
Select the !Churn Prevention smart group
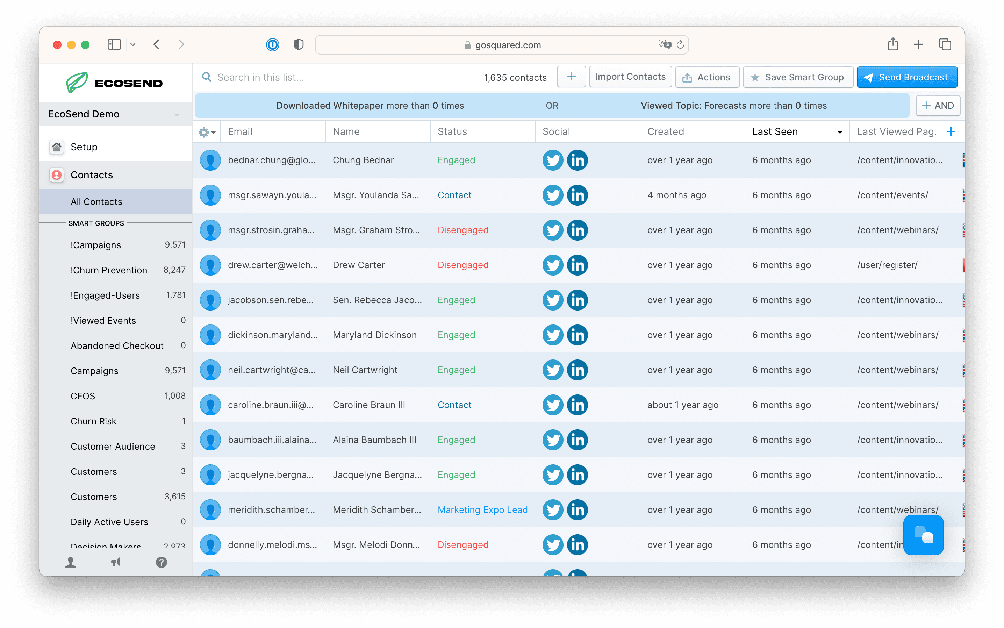(x=109, y=270)
